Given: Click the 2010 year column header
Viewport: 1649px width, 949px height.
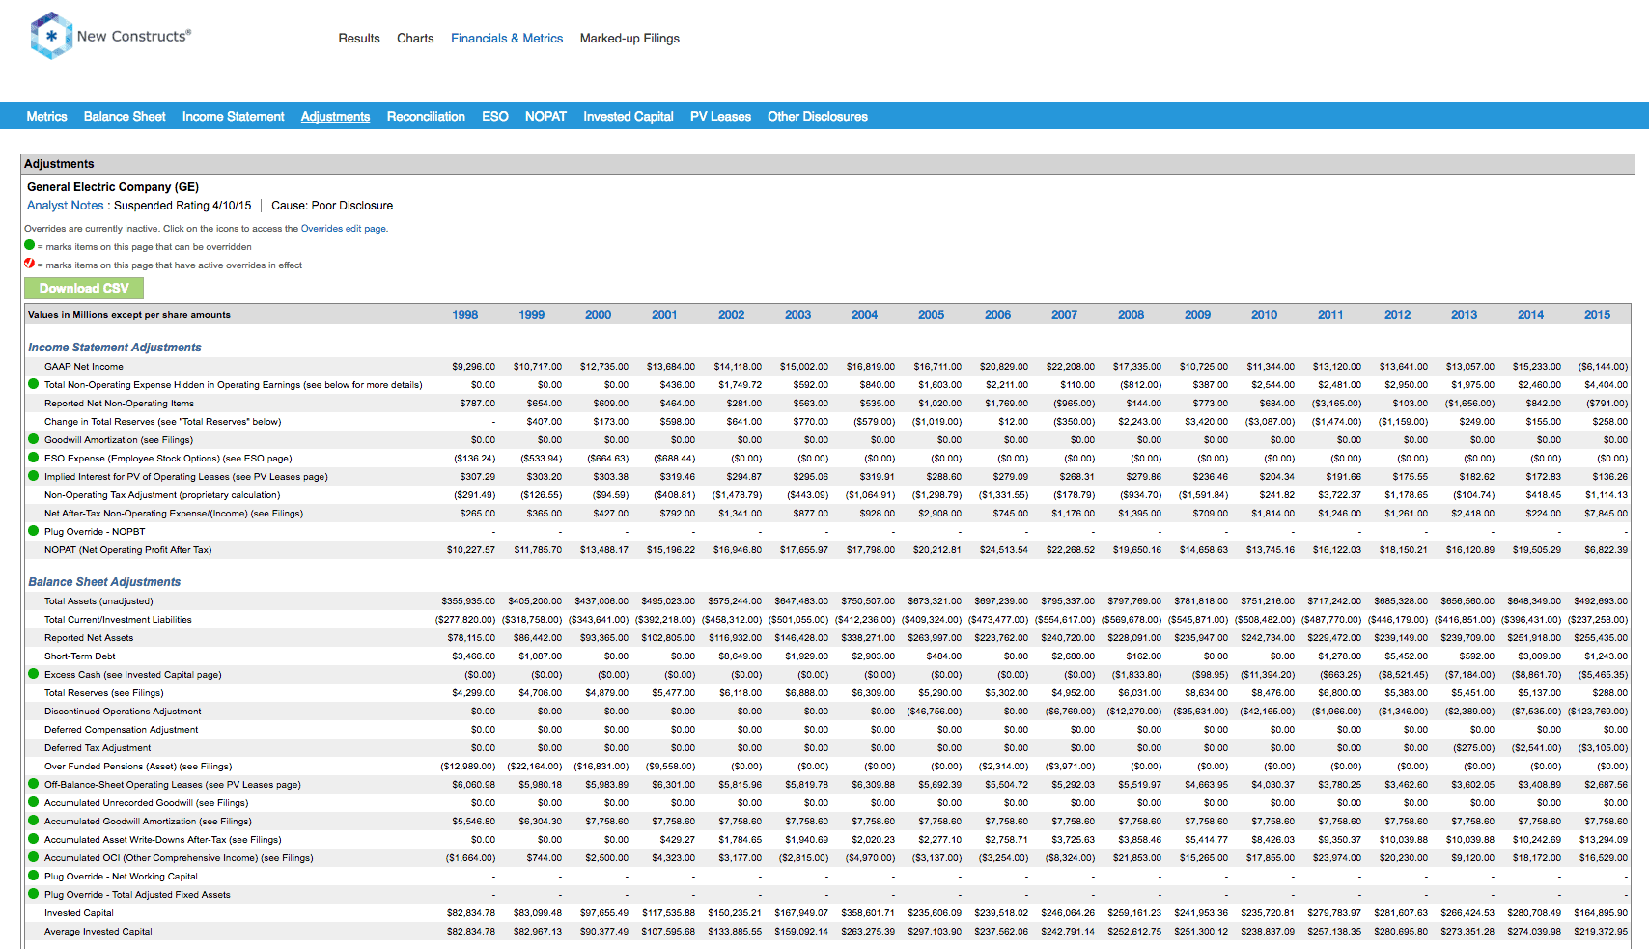Looking at the screenshot, I should [x=1265, y=315].
